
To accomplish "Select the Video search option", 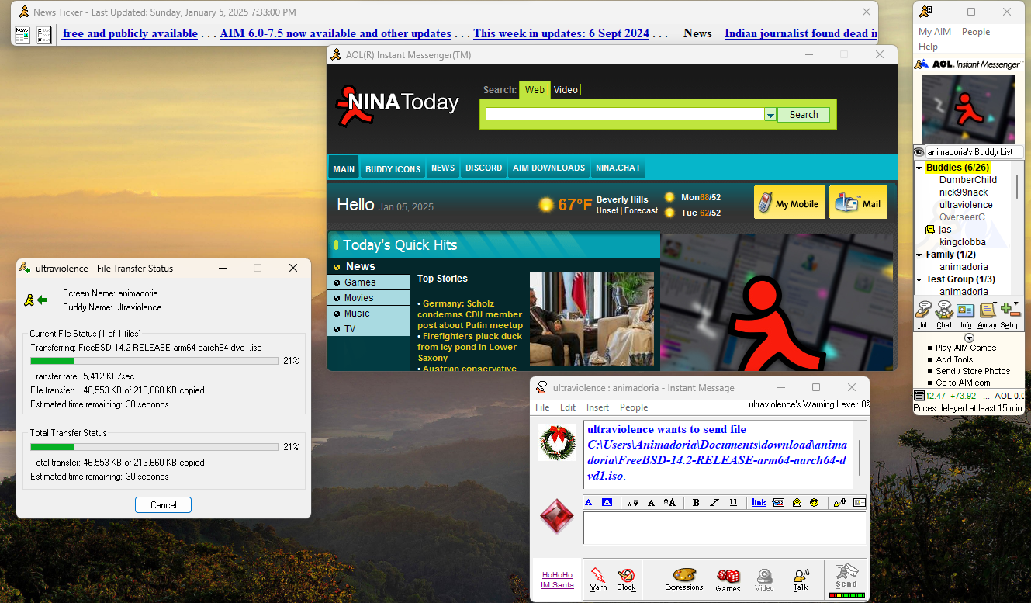I will tap(566, 90).
